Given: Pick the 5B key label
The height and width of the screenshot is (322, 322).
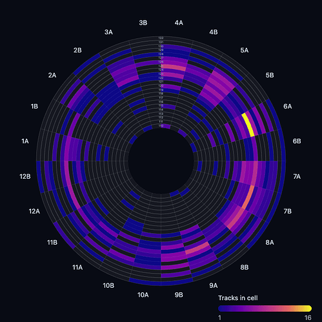Looking at the screenshot, I should pyautogui.click(x=270, y=75).
